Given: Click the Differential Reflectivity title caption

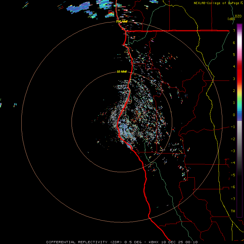Looking at the screenshot, I should (x=122, y=242).
